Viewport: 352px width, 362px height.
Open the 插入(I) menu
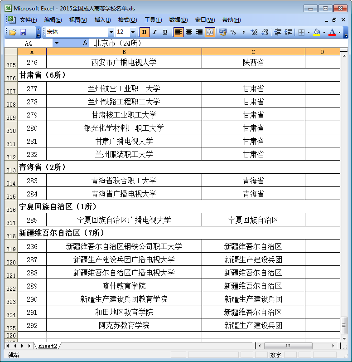[x=102, y=20]
